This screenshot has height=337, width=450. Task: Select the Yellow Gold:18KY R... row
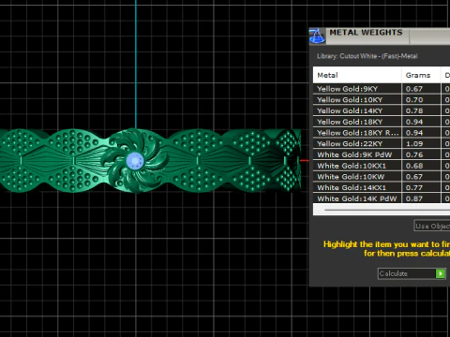(382, 133)
